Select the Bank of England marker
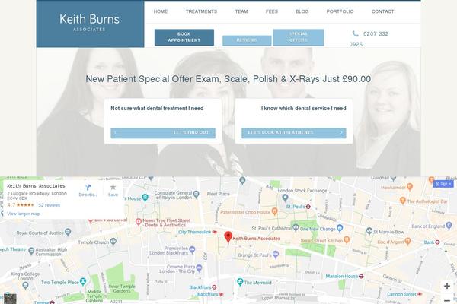The image size is (457, 304). (x=449, y=225)
